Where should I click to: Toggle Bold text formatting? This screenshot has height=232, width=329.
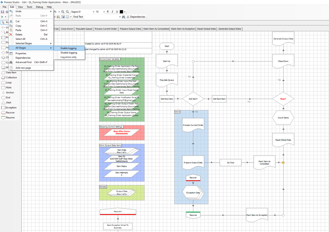point(108,12)
